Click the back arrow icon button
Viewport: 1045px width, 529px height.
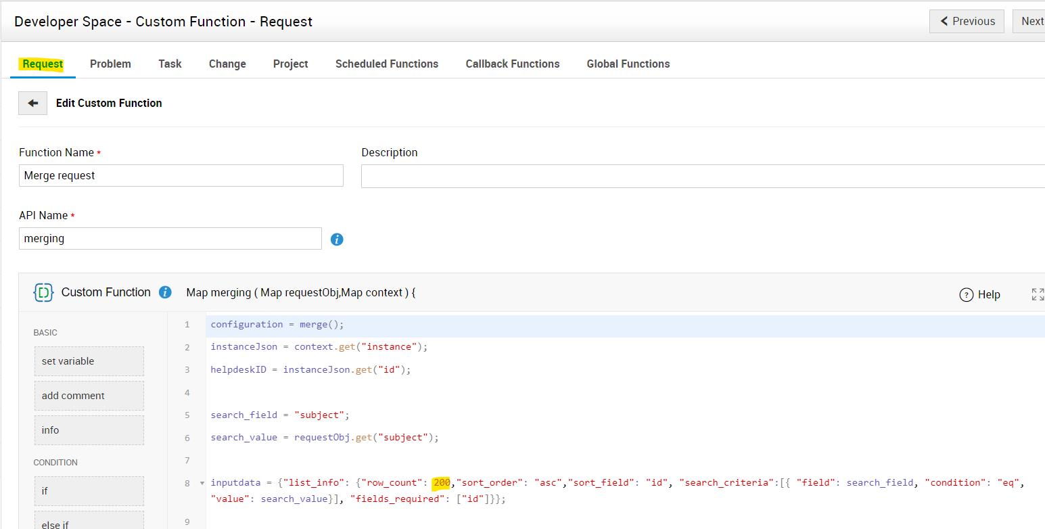(32, 103)
